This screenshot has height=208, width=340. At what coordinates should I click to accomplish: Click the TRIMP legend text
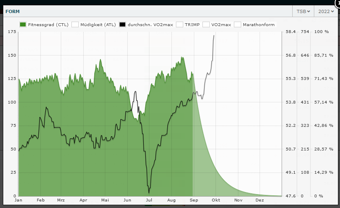(192, 24)
